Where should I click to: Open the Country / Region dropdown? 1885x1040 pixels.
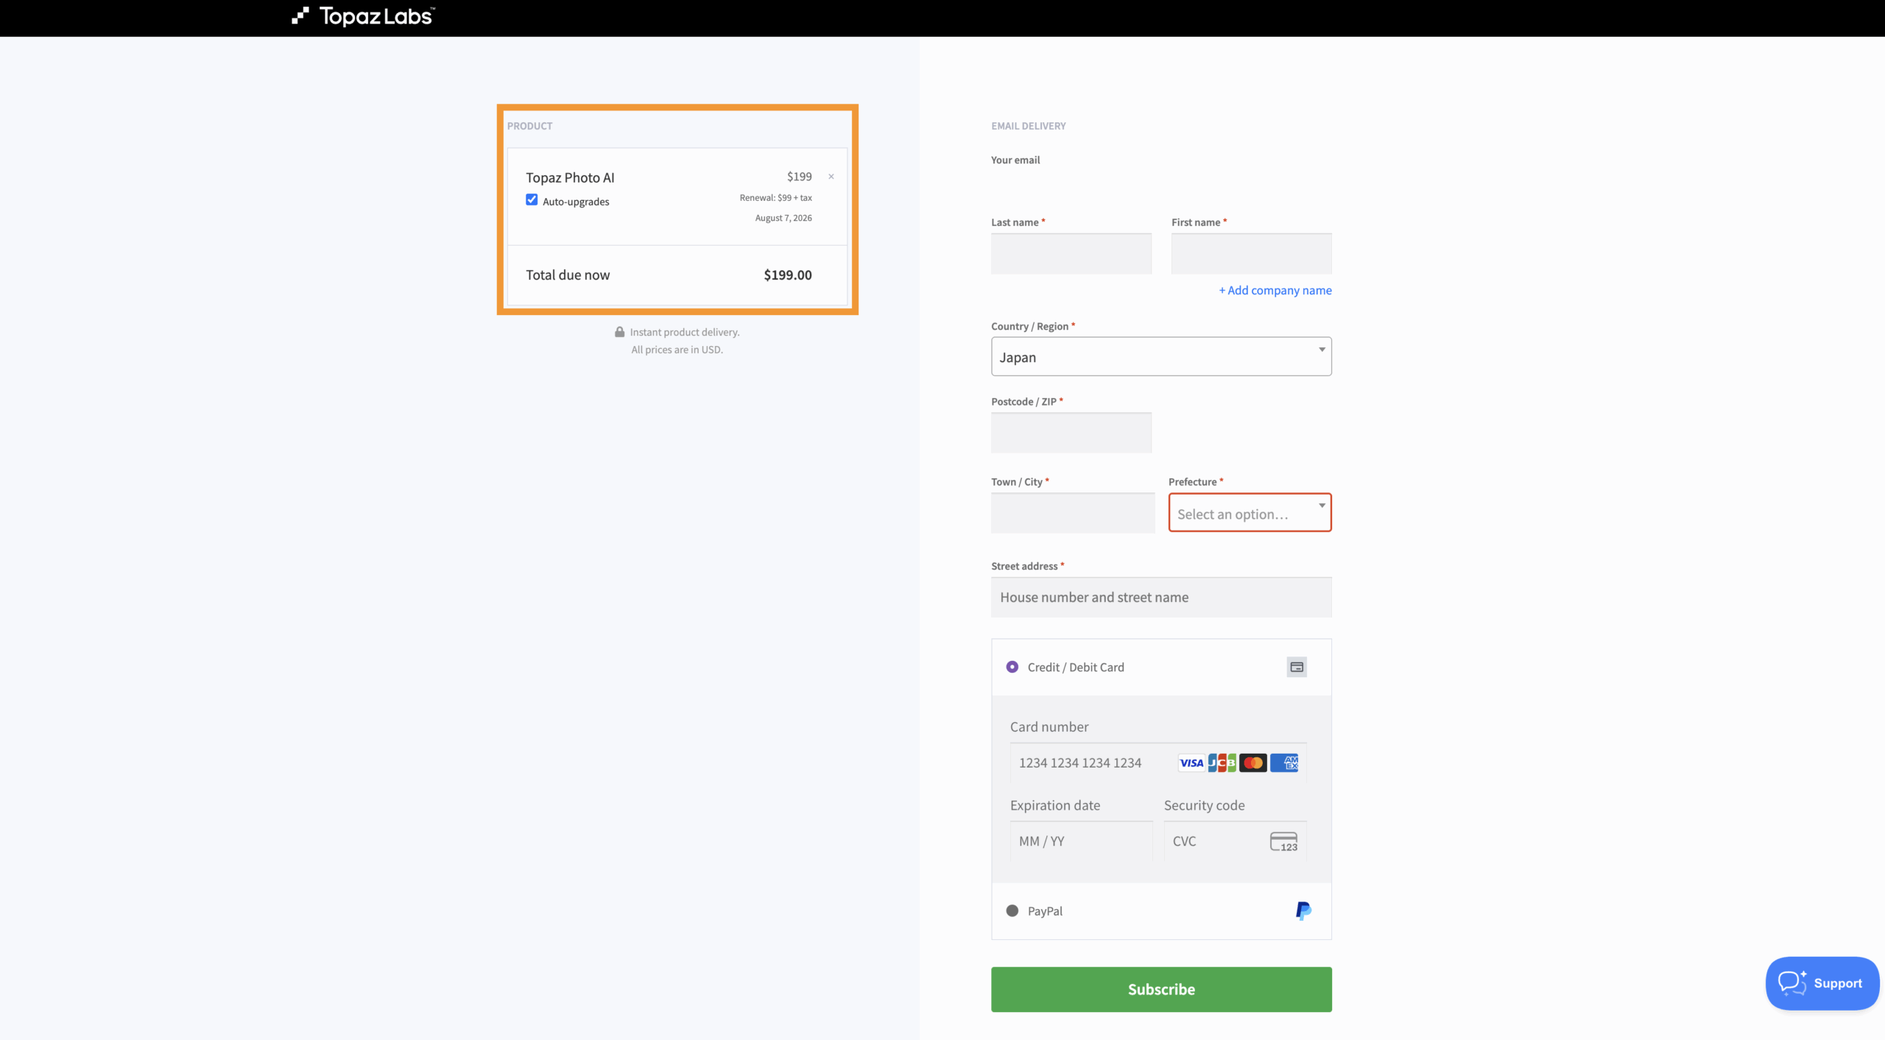click(1161, 357)
